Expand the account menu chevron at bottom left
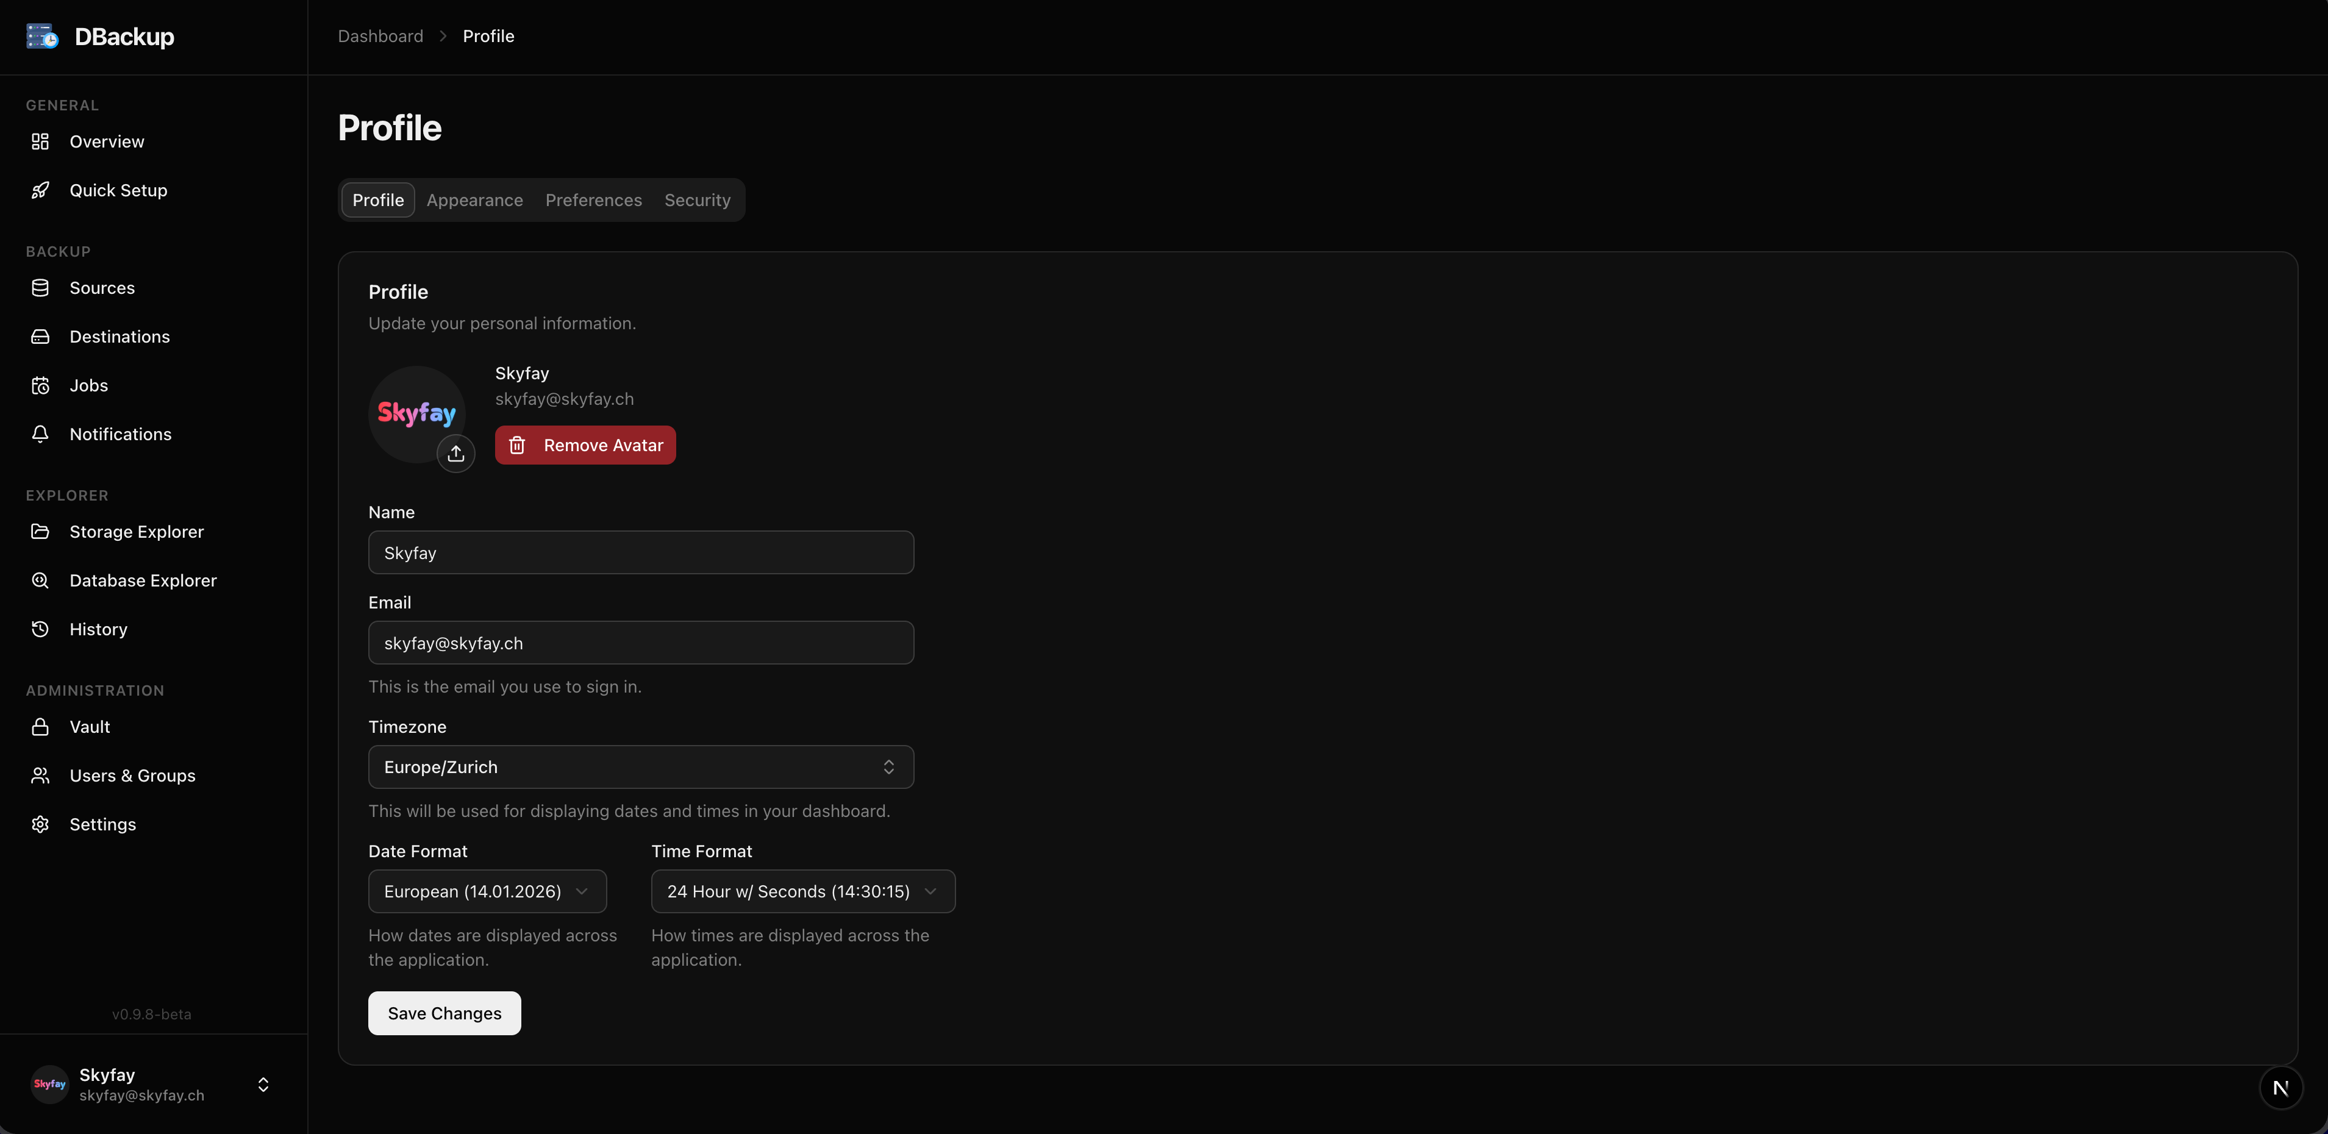 (262, 1084)
